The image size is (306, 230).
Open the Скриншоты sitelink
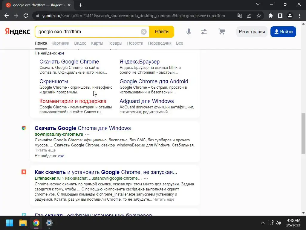tap(54, 81)
